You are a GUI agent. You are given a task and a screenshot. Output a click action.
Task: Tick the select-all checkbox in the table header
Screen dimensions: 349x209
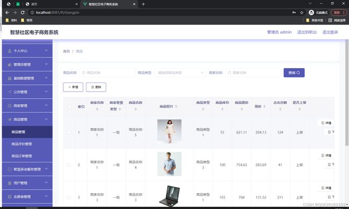point(69,107)
